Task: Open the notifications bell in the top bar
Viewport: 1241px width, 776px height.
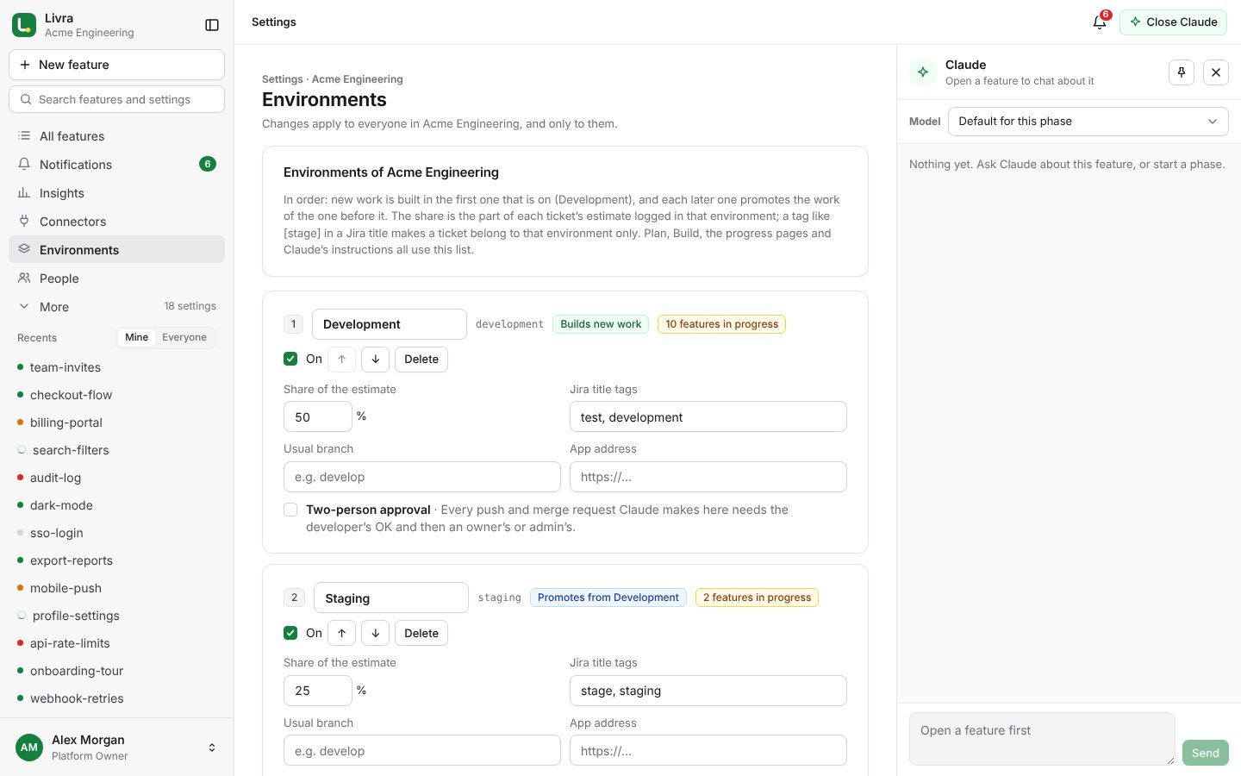Action: pos(1100,22)
